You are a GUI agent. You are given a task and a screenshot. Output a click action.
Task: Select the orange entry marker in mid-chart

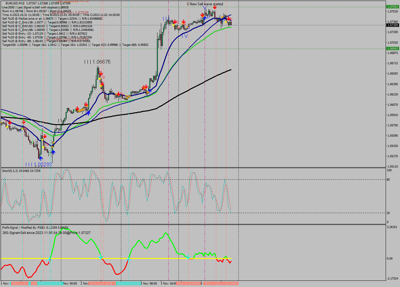(x=127, y=97)
